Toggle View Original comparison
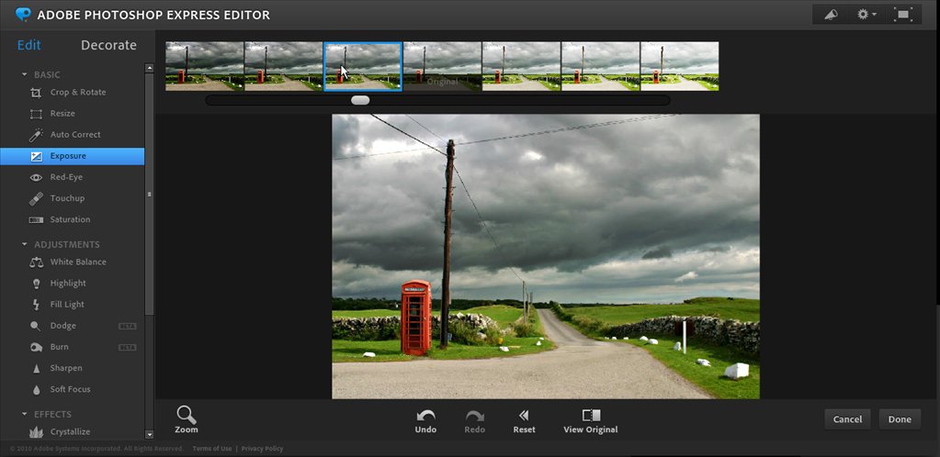The height and width of the screenshot is (457, 940). 591,416
